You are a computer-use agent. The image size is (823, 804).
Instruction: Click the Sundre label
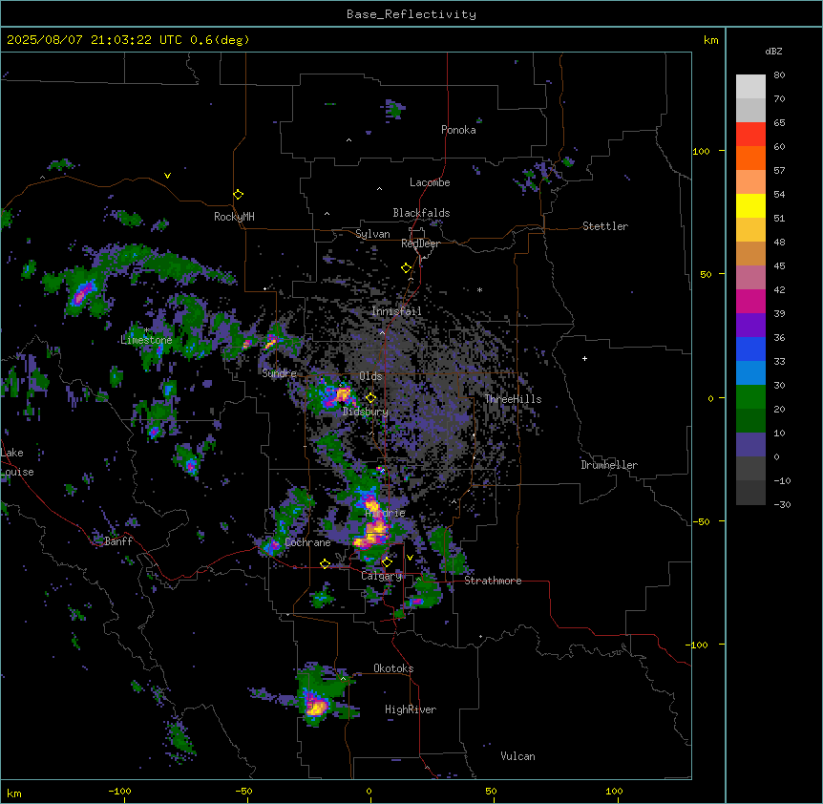pyautogui.click(x=279, y=373)
